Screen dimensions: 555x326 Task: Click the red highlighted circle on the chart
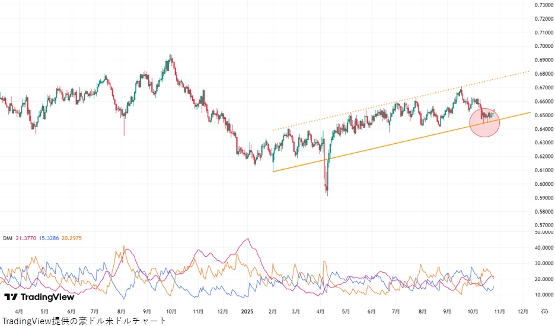click(484, 122)
